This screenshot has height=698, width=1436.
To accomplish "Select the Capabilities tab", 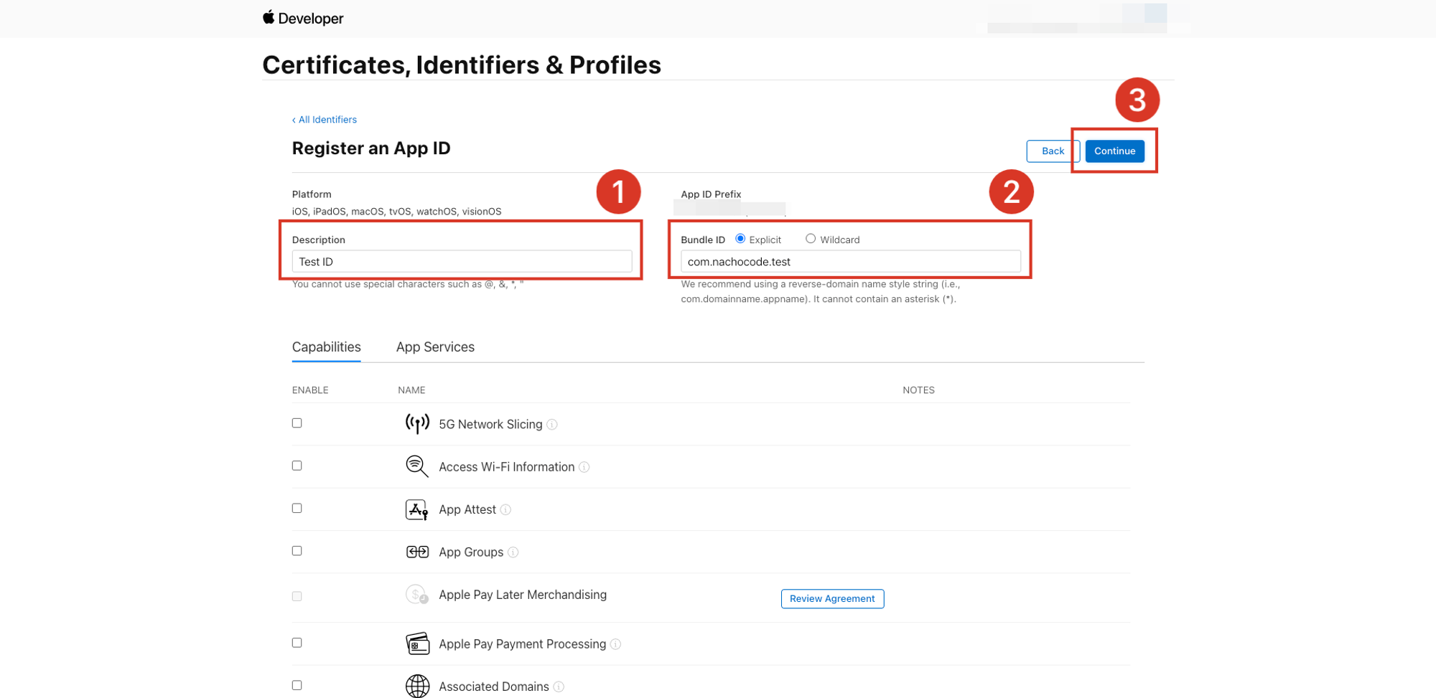I will click(x=326, y=347).
